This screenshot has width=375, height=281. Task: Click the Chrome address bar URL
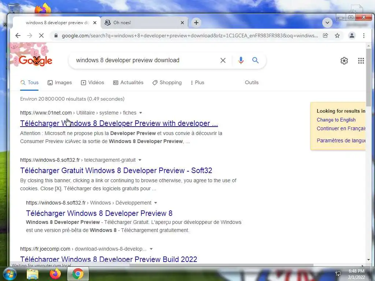point(190,35)
